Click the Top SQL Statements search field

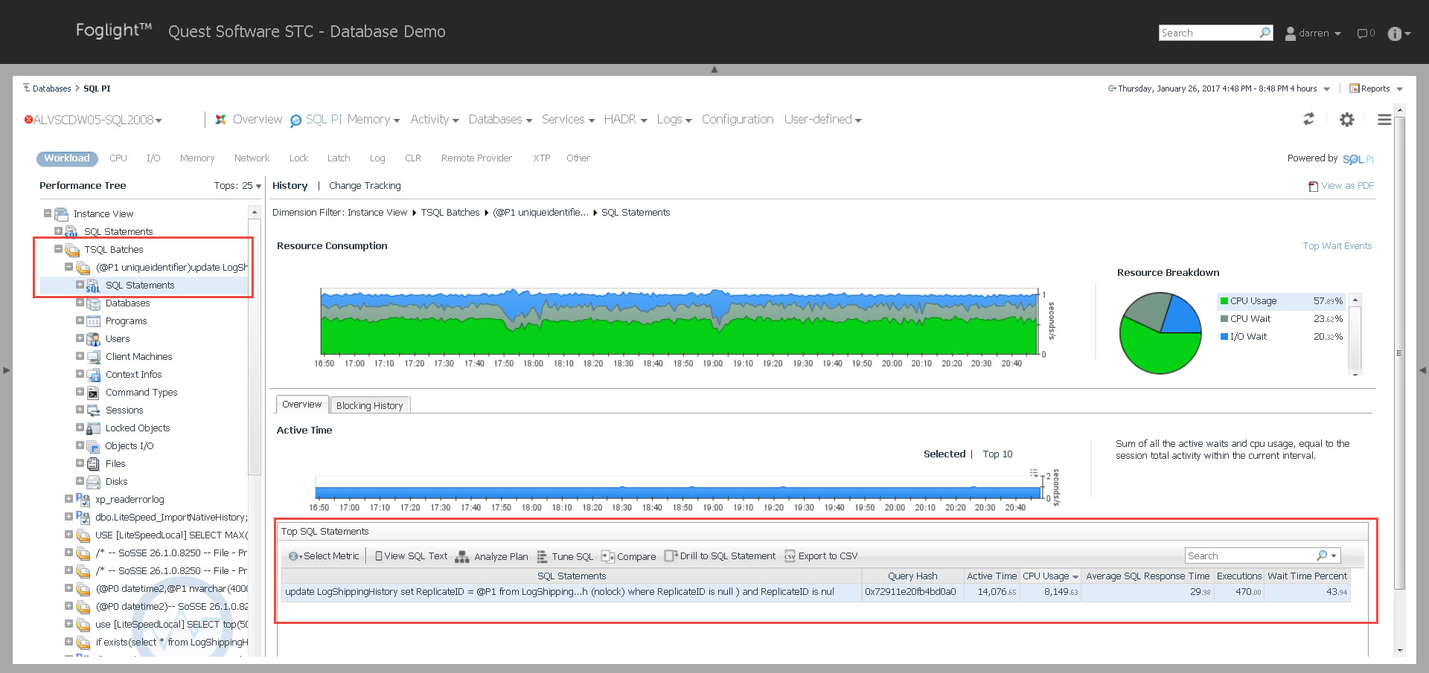(x=1250, y=556)
